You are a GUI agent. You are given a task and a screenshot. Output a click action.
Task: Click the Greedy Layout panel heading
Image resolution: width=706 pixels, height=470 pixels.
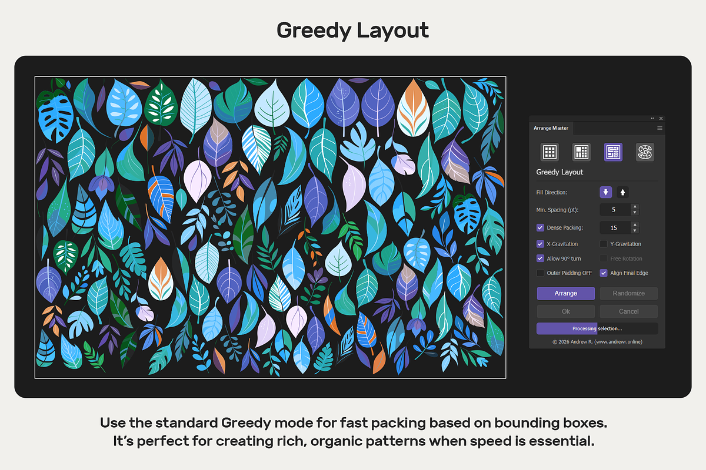coord(560,172)
